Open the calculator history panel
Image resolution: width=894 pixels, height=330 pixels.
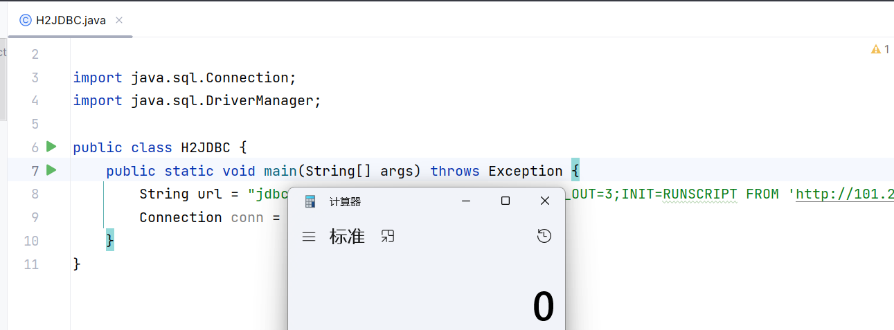click(544, 237)
